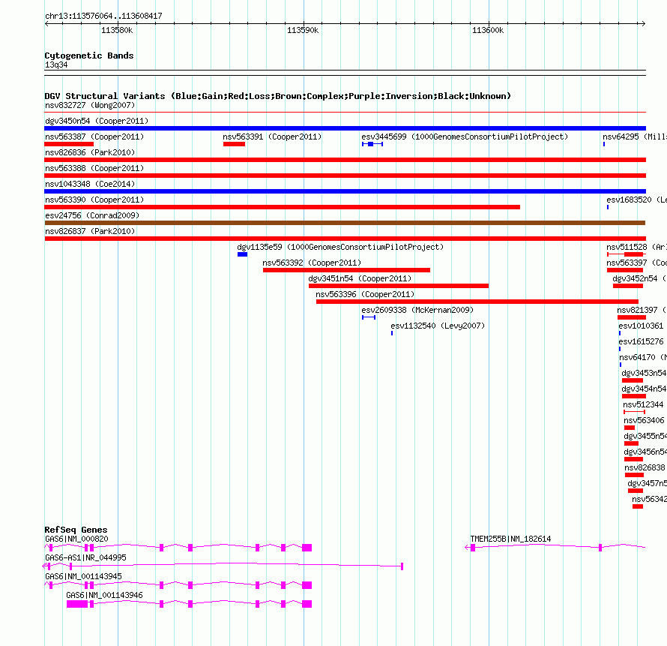Screen dimensions: 667x646
Task: Click the dgv3453n54 variant label
Action: point(644,373)
